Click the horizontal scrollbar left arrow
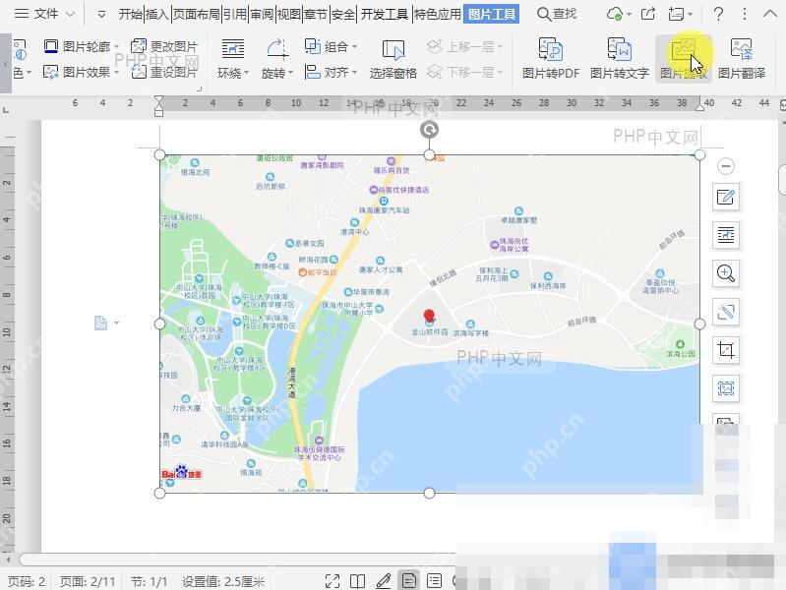The image size is (786, 590). [x=8, y=559]
